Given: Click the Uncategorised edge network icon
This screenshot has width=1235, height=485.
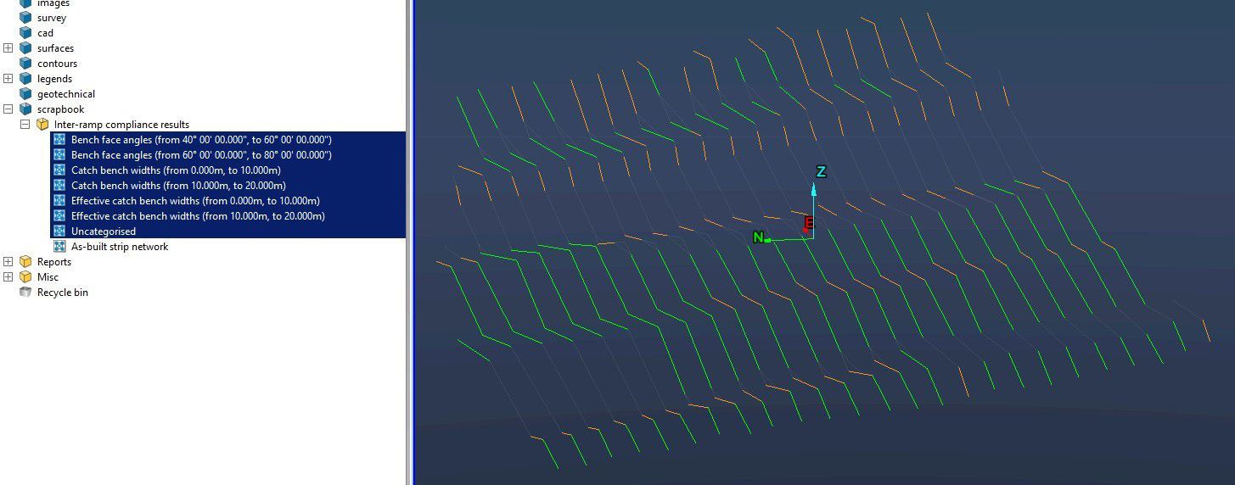Looking at the screenshot, I should point(59,231).
